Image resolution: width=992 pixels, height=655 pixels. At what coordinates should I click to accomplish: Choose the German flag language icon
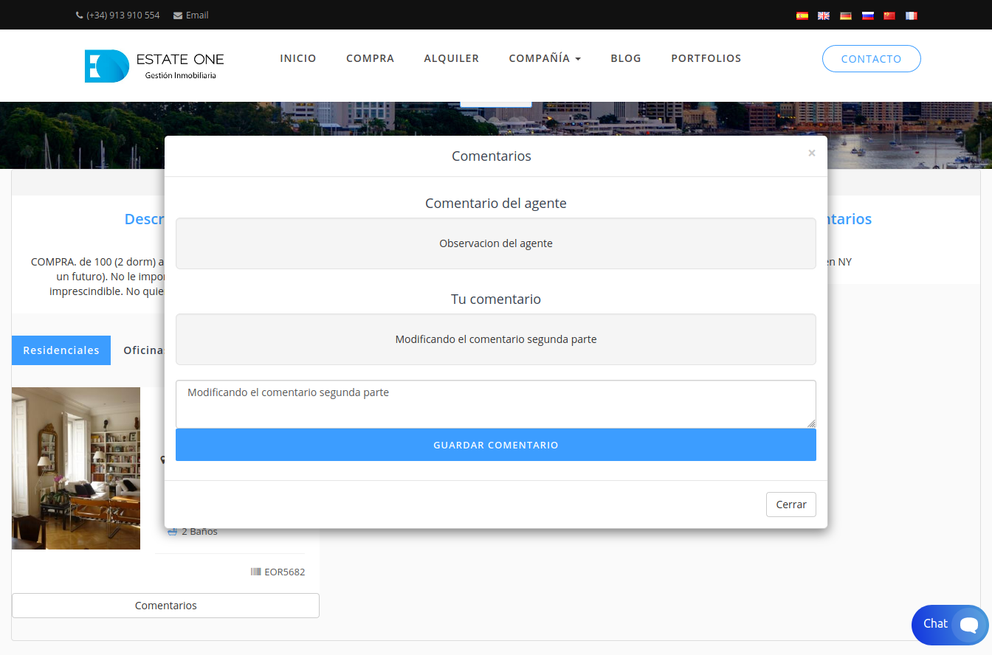coord(846,15)
